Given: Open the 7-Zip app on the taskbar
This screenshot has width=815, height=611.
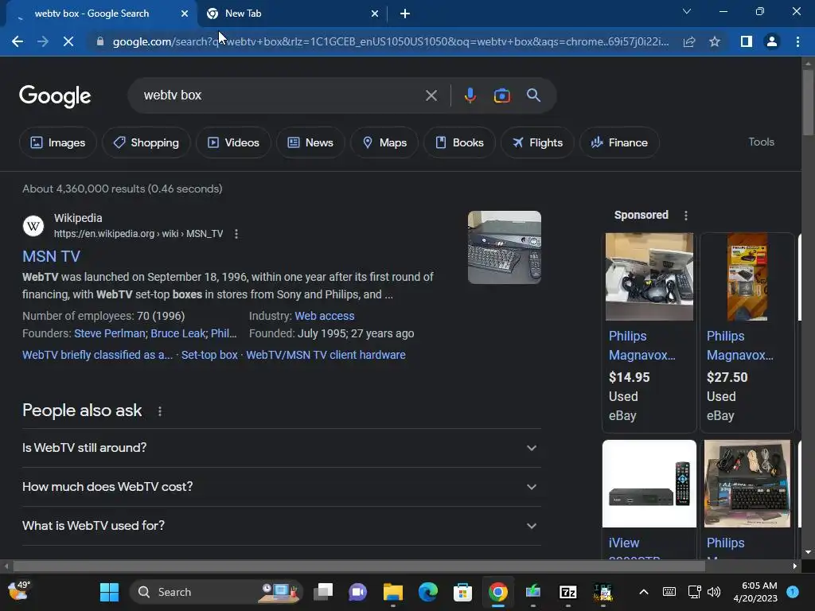Looking at the screenshot, I should click(567, 592).
